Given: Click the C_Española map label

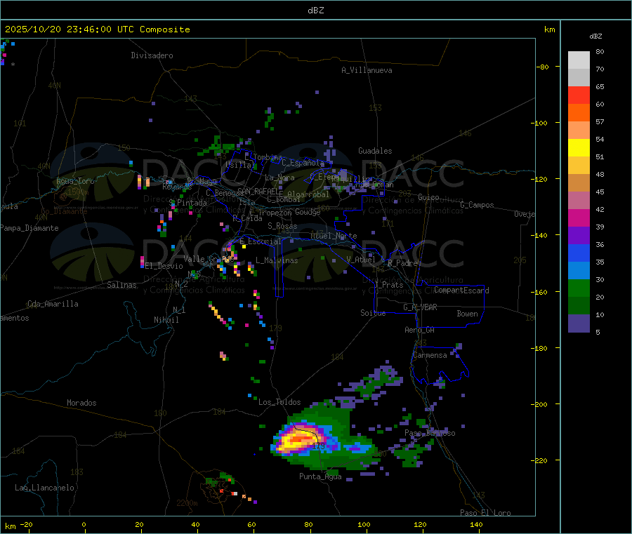Looking at the screenshot, I should click(303, 163).
